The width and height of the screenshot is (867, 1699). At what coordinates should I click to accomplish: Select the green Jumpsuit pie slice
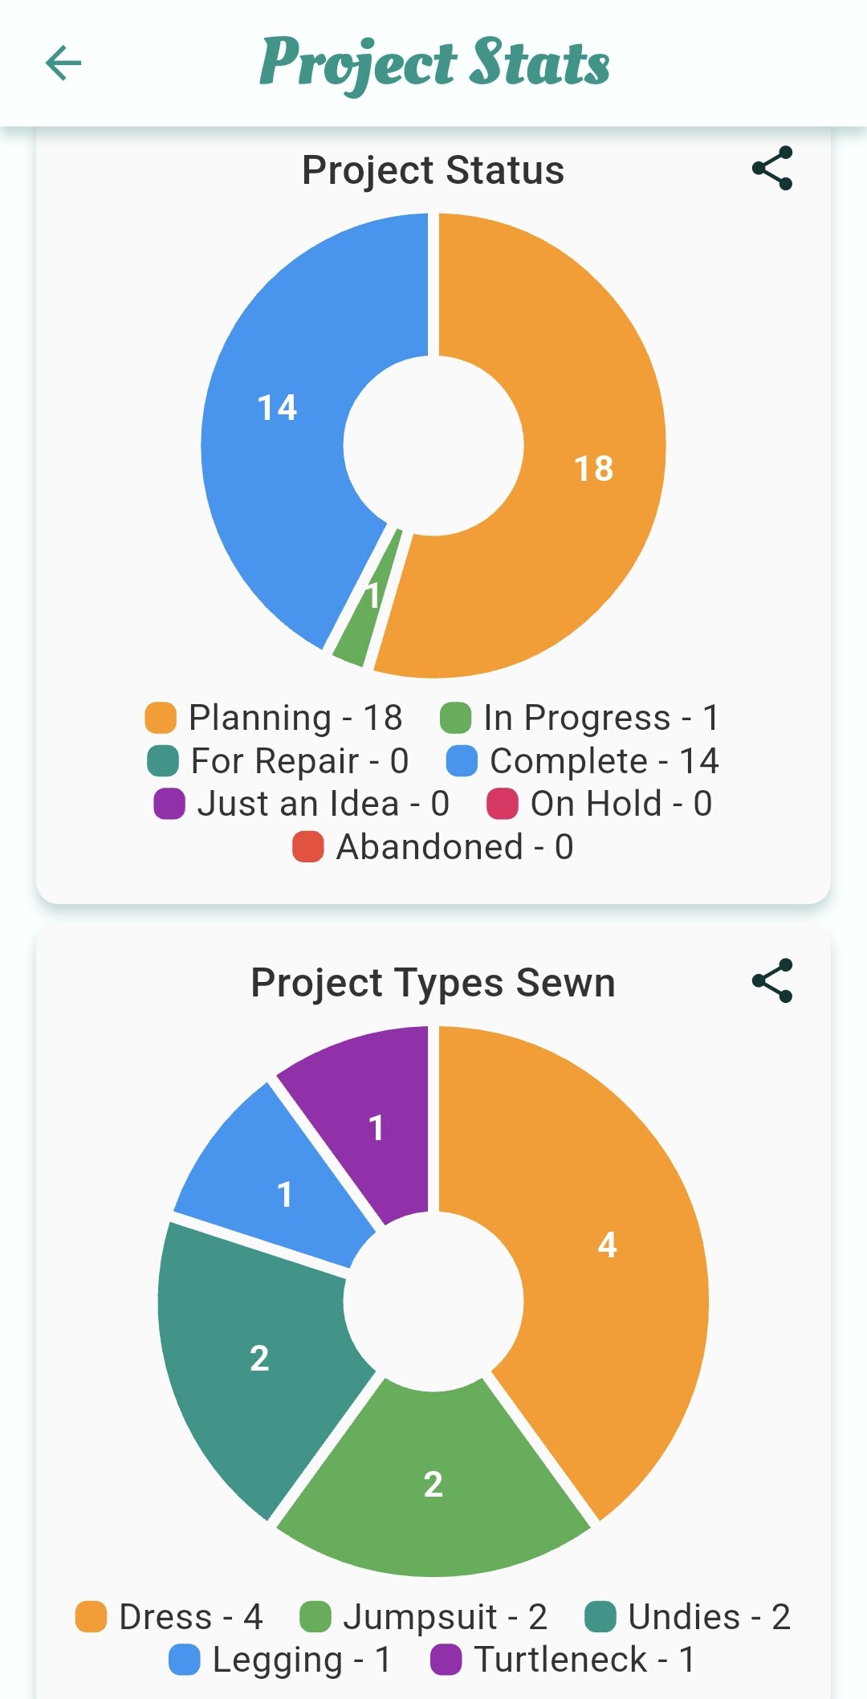[x=433, y=1485]
